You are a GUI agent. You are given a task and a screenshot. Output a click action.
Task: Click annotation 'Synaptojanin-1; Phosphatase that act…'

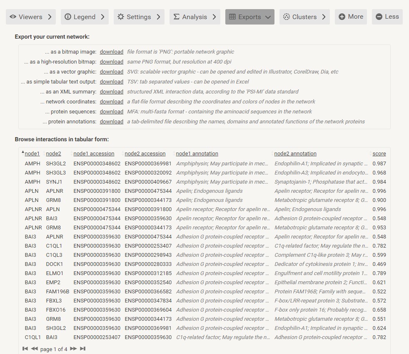pyautogui.click(x=321, y=182)
